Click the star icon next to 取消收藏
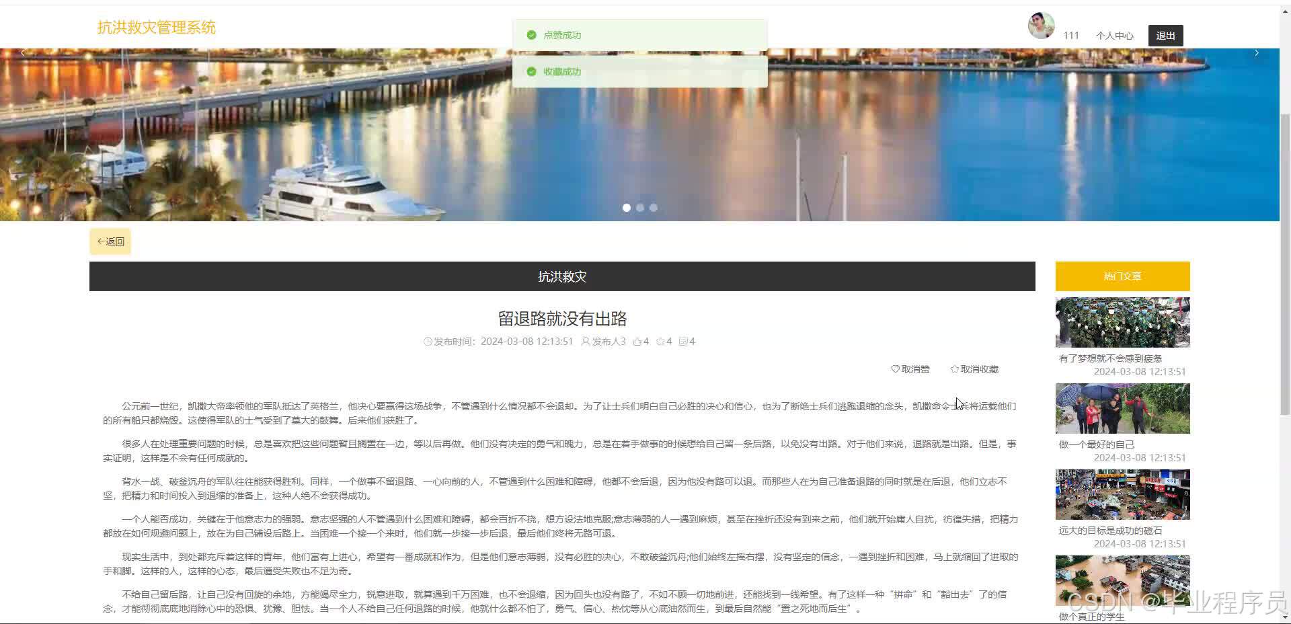 [954, 368]
